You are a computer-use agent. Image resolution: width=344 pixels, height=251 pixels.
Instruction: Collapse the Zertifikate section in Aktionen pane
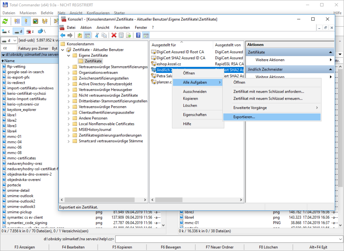point(331,52)
